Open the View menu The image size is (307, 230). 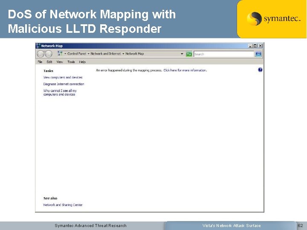click(x=60, y=62)
